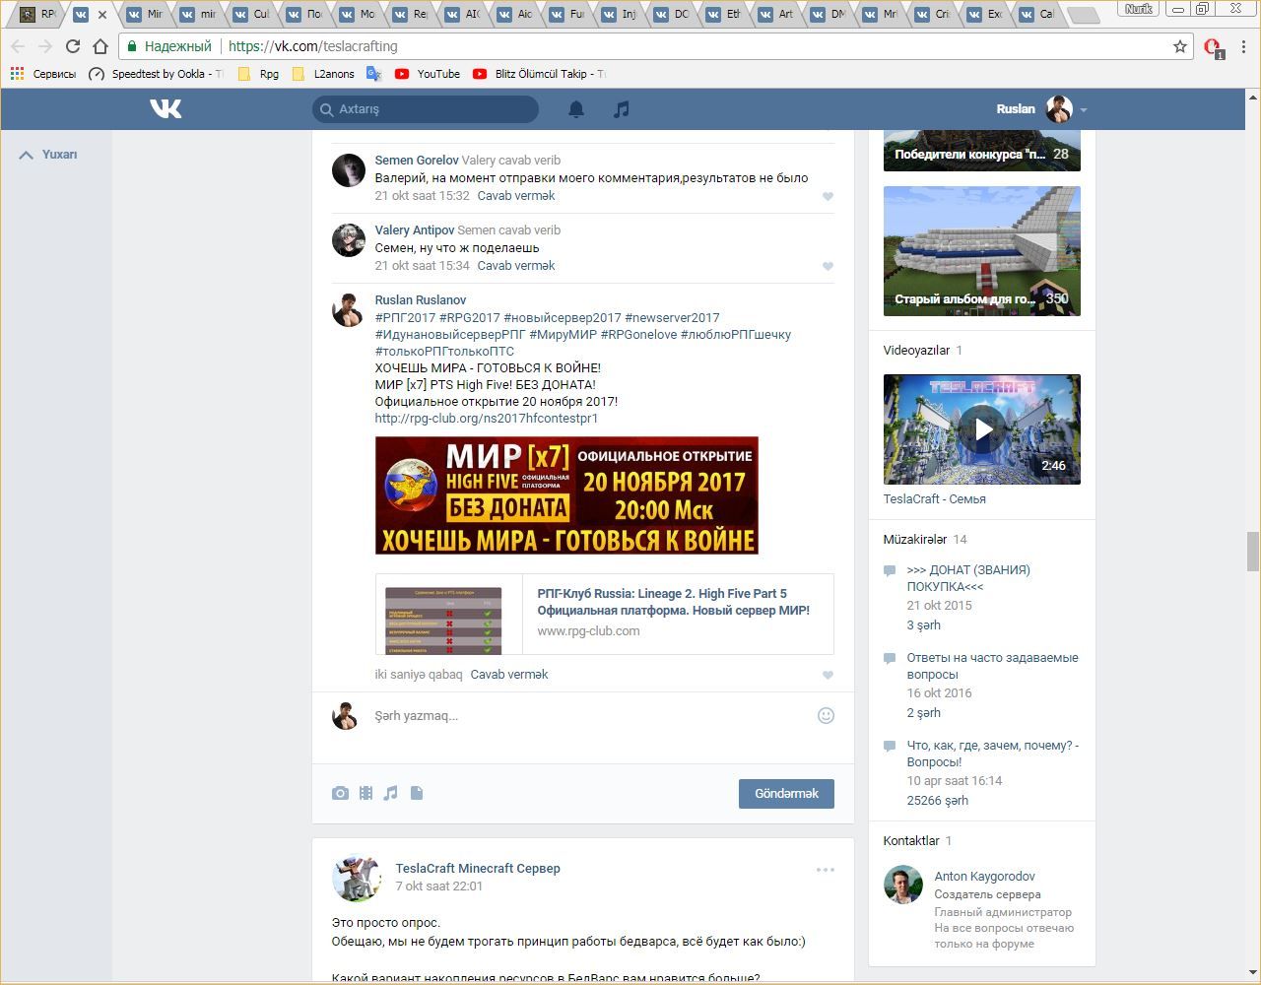Image resolution: width=1261 pixels, height=985 pixels.
Task: Focus the Şərh yazmaq comment field
Action: pyautogui.click(x=591, y=716)
